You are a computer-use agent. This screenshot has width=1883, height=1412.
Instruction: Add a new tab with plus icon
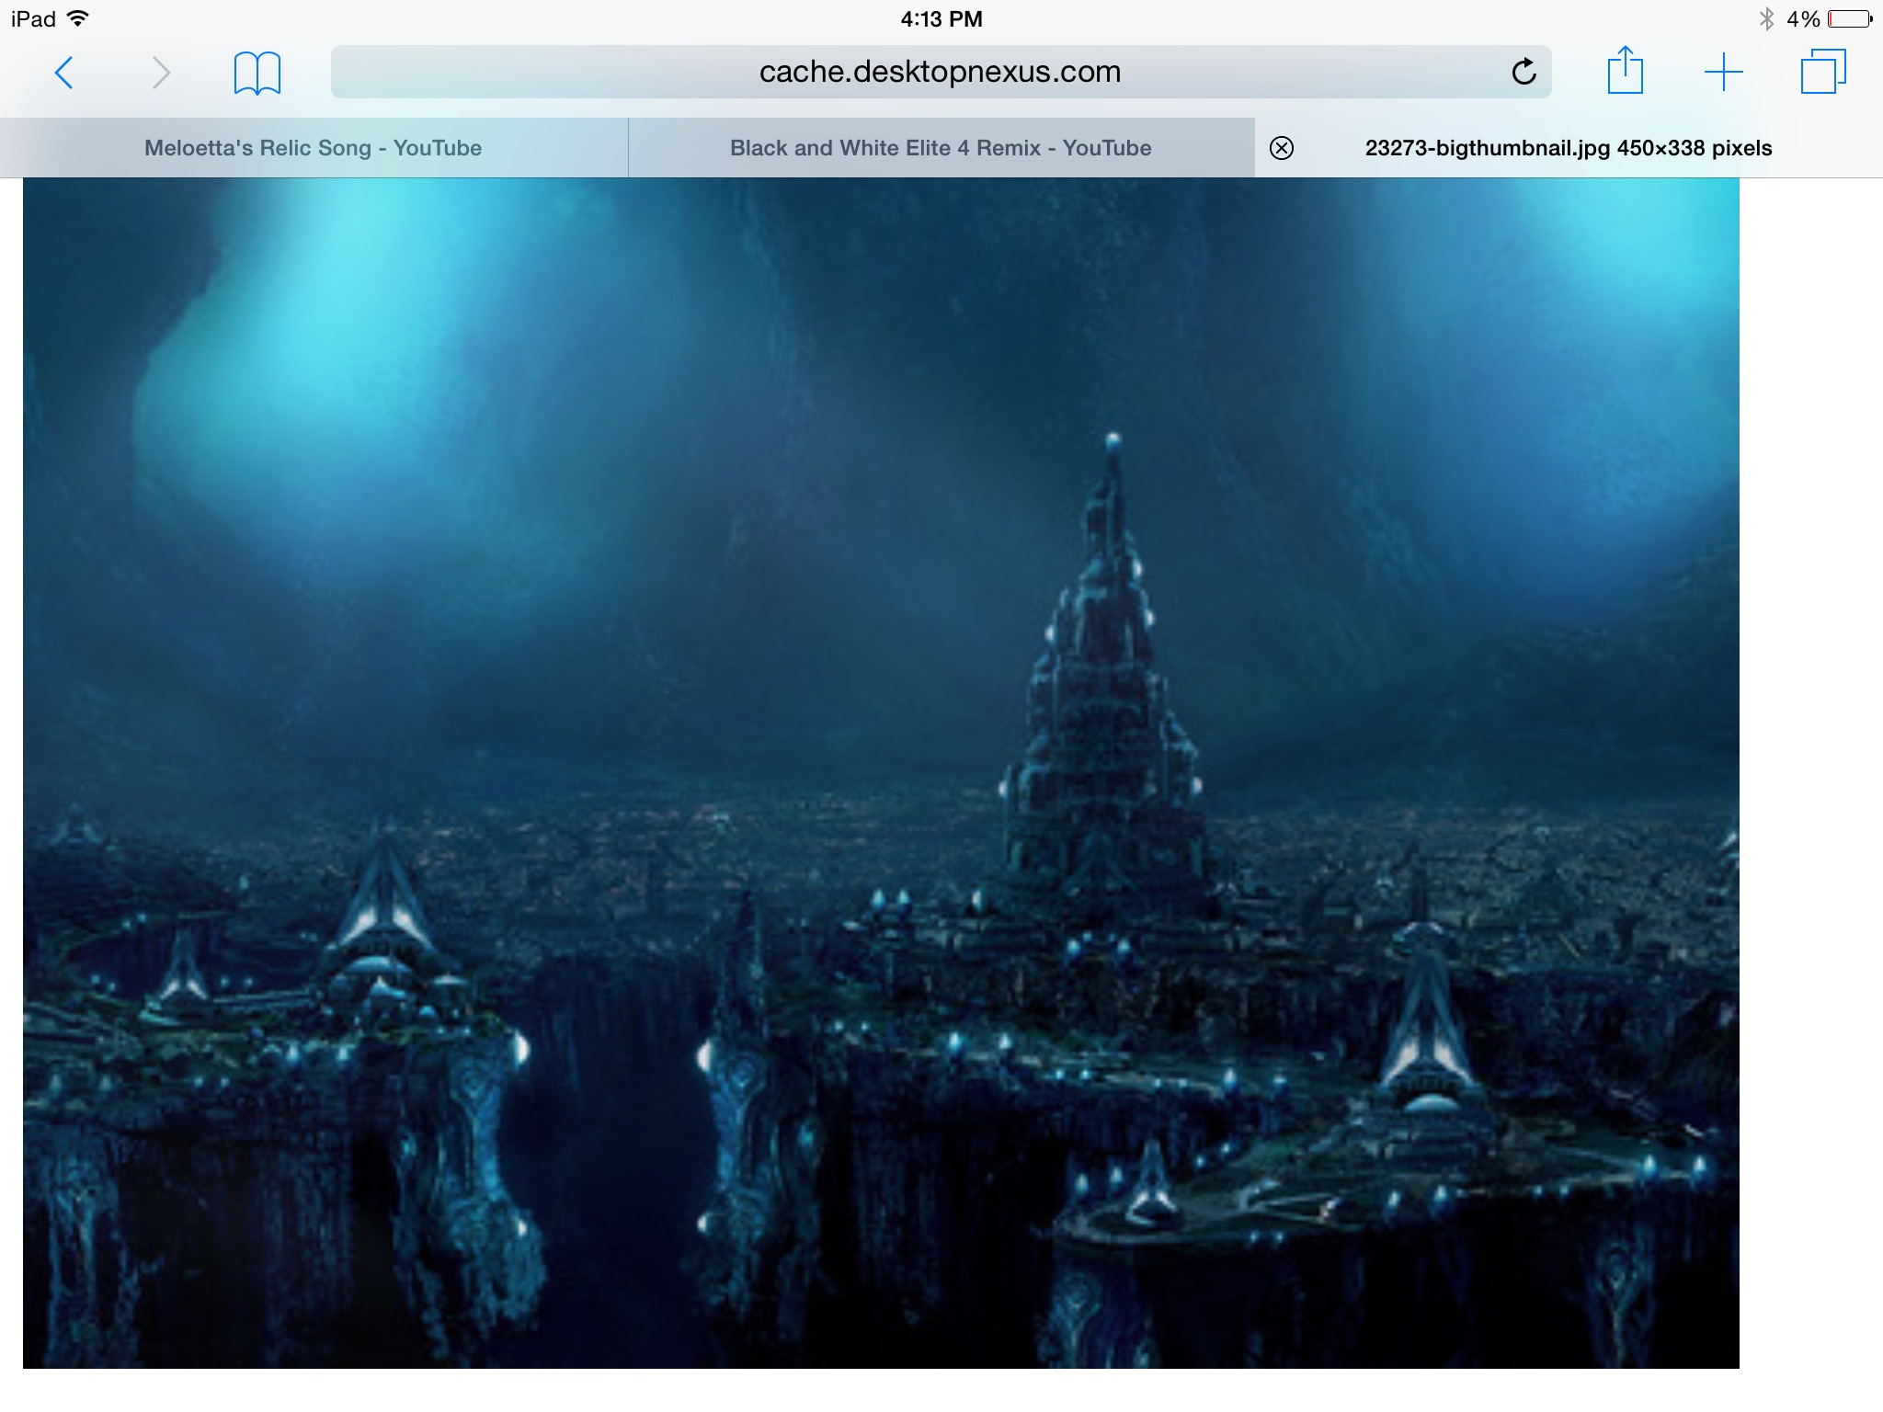click(x=1724, y=72)
